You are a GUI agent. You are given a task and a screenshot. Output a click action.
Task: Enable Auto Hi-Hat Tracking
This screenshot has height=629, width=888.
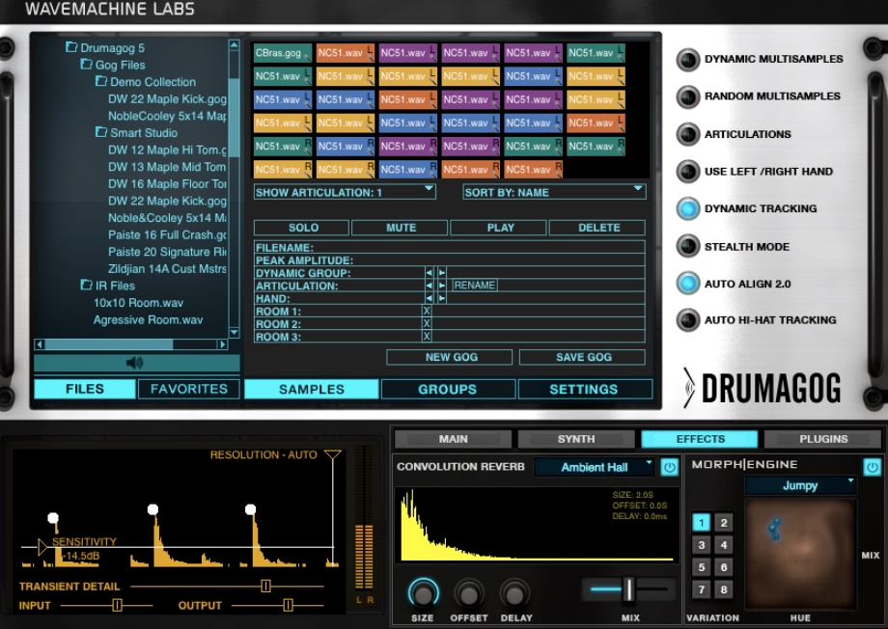[x=688, y=320]
